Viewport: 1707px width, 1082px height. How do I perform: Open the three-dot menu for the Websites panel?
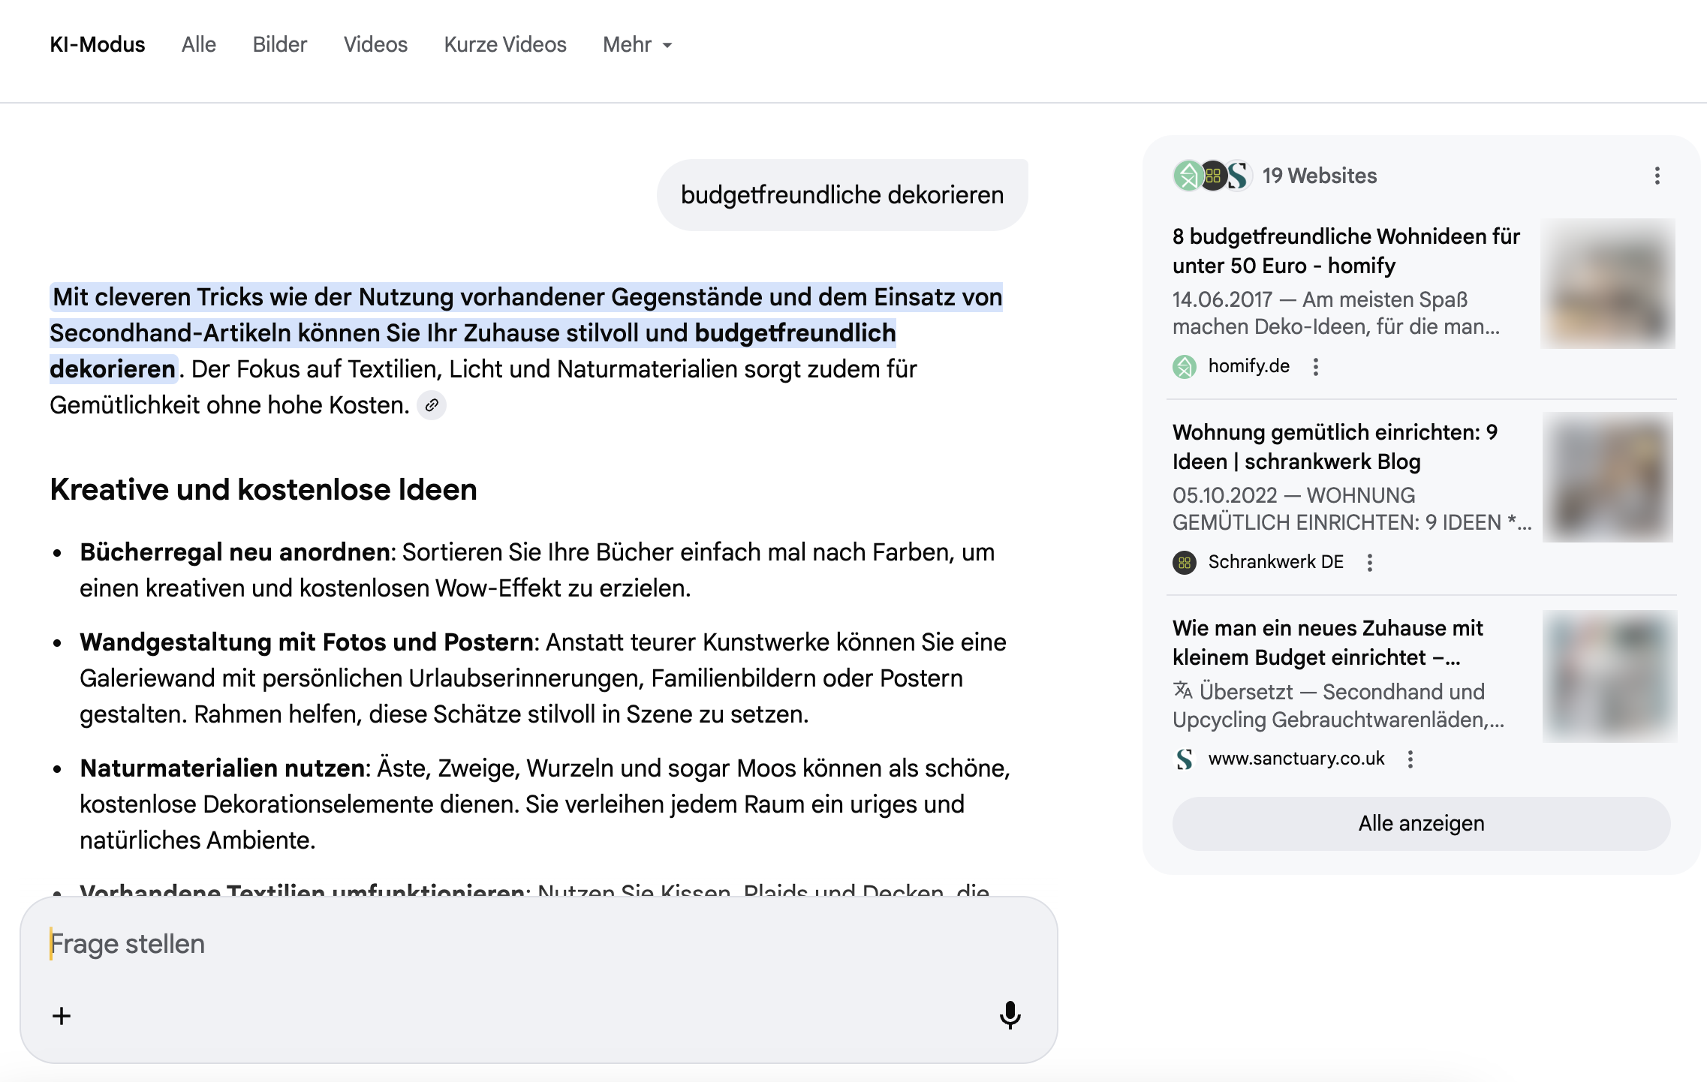(x=1656, y=175)
